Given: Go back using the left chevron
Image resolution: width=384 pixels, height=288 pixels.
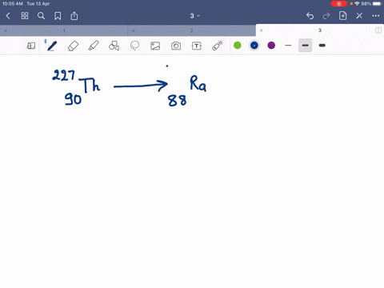Looking at the screenshot, I should tap(8, 16).
